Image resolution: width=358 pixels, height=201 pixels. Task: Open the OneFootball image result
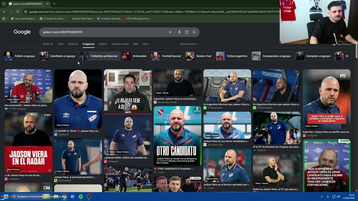pos(78,156)
